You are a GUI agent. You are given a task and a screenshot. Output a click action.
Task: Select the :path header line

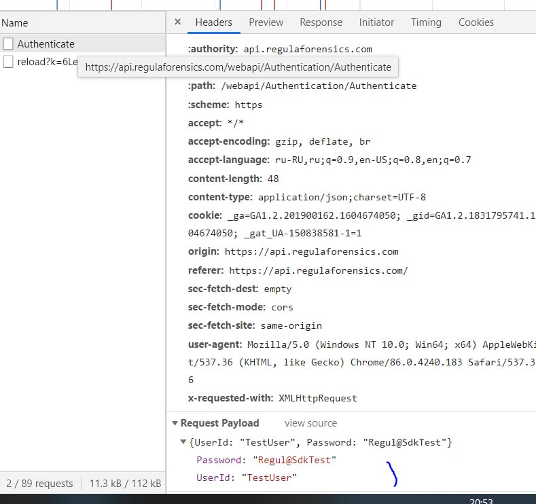(302, 86)
